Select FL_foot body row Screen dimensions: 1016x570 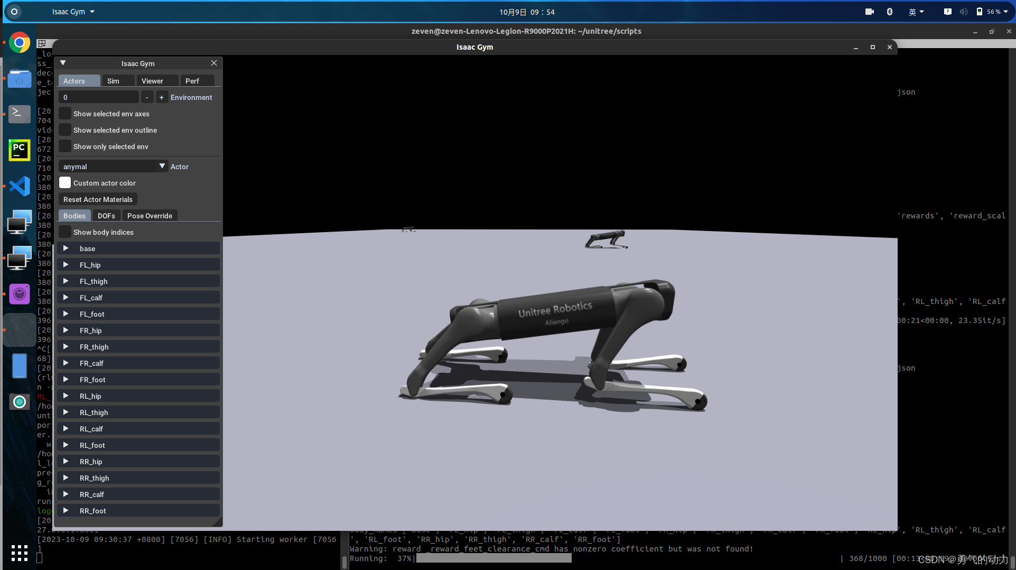point(138,314)
